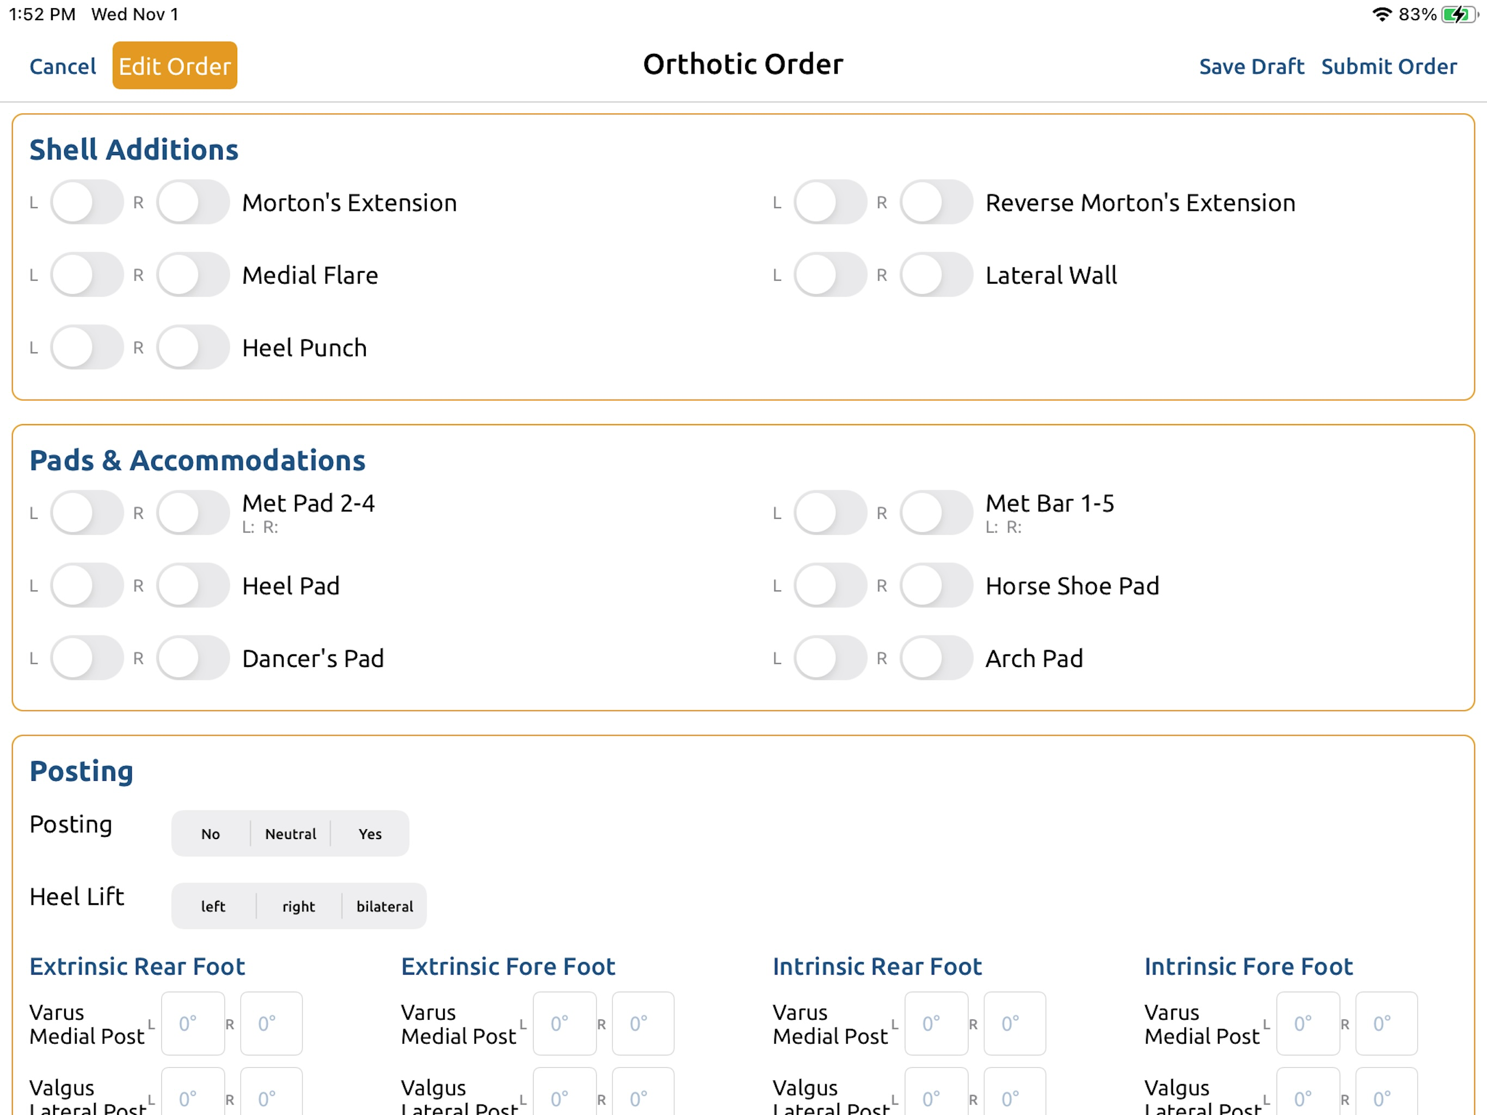
Task: Select Neutral in Posting segment
Action: (x=291, y=834)
